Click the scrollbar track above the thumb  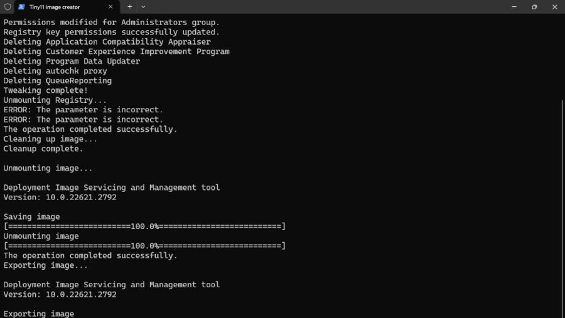tap(561, 56)
